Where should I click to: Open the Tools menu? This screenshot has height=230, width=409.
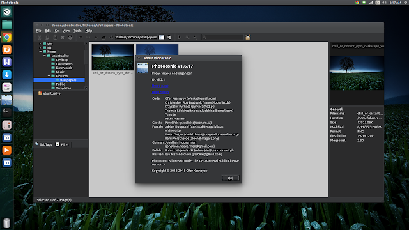point(77,31)
